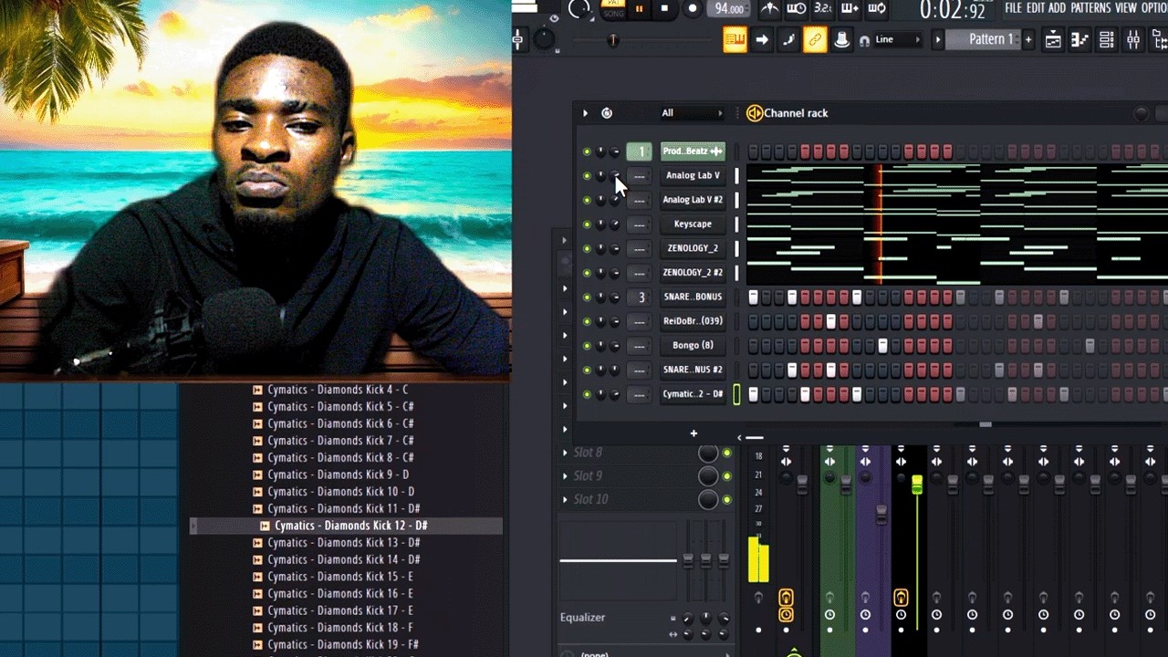The height and width of the screenshot is (657, 1168).
Task: Toggle overdub blend recording icon
Action: tap(850, 9)
